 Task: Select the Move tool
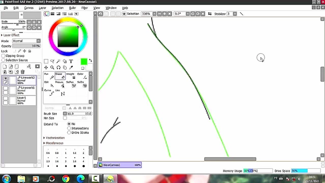[46, 68]
